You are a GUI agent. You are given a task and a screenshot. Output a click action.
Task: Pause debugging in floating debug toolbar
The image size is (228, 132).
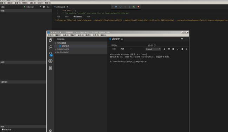point(116,7)
